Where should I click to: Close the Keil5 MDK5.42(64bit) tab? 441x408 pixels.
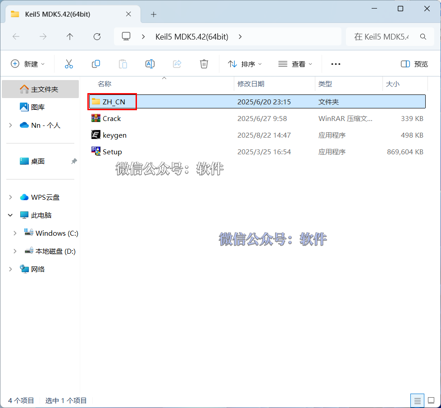[128, 14]
